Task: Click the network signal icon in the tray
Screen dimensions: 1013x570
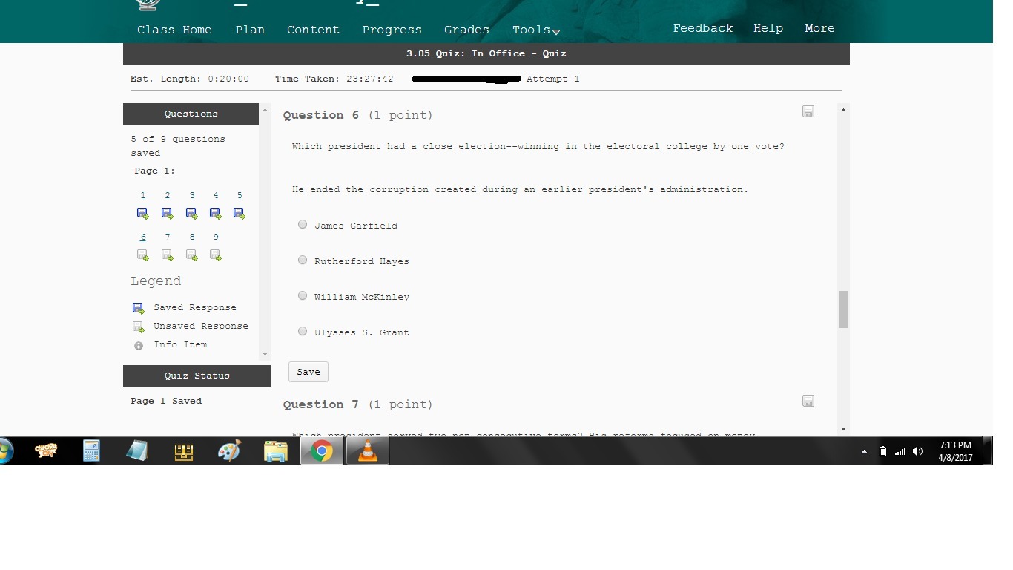Action: point(900,451)
